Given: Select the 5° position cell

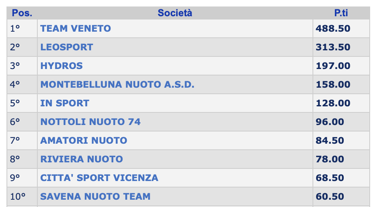Looking at the screenshot, I should coord(22,103).
